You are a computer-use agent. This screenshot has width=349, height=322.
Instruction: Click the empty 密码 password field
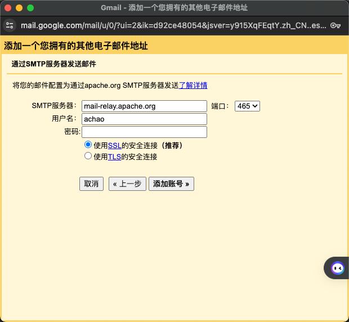coord(144,132)
